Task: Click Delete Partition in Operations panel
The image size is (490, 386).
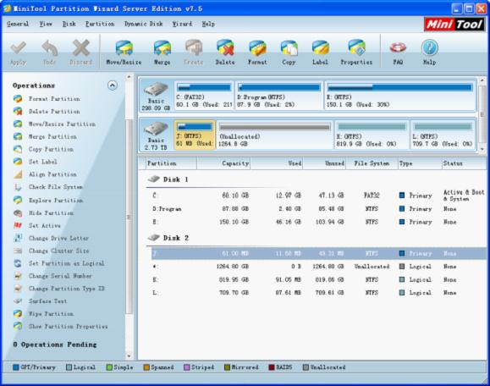Action: click(54, 111)
